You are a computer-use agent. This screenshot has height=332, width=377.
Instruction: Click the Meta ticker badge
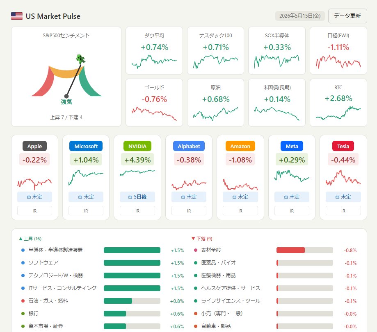point(292,146)
